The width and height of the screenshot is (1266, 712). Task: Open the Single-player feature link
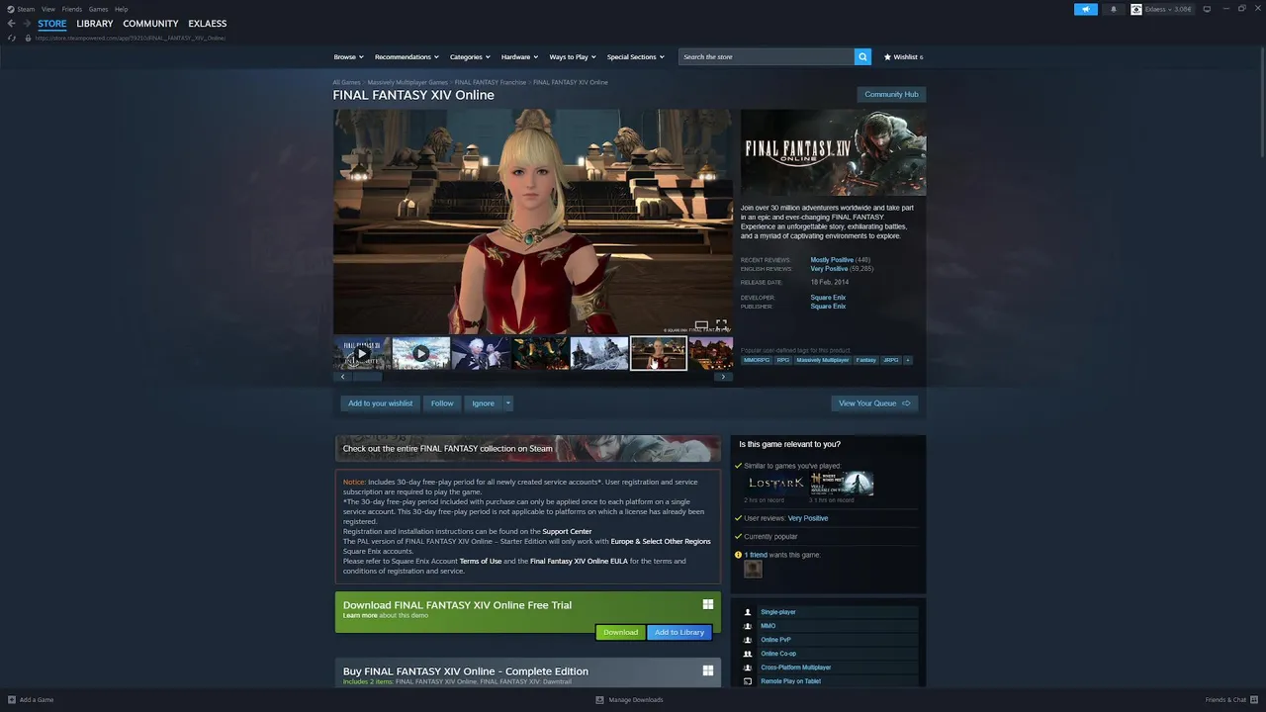777,612
